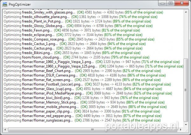
Task: Close the PngOptimizer window
Action: click(x=181, y=4)
